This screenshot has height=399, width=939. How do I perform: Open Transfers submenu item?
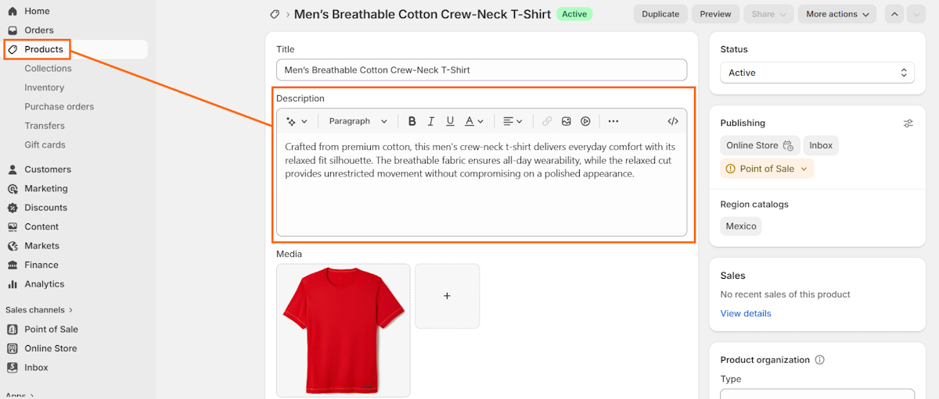tap(45, 126)
